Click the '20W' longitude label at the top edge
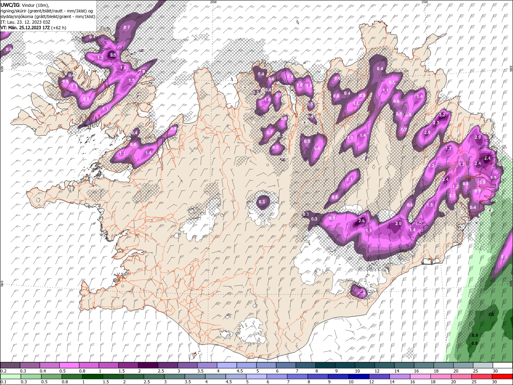The image size is (513, 385). 213,2
